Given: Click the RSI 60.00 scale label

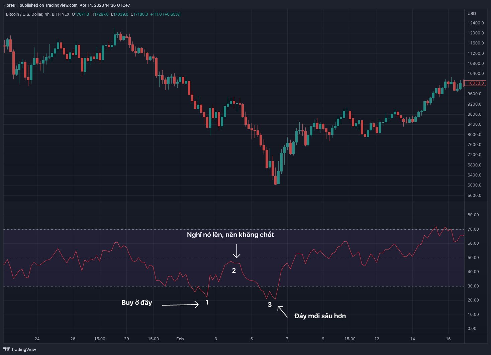Looking at the screenshot, I should [x=473, y=243].
